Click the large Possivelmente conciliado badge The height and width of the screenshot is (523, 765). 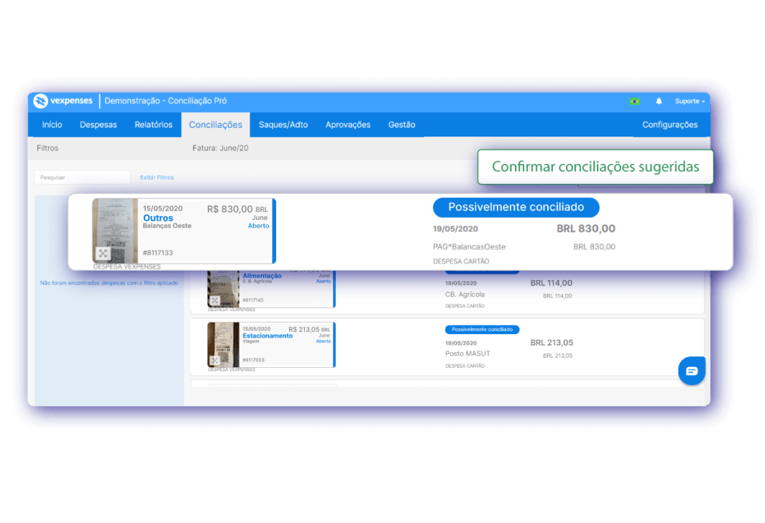click(516, 207)
